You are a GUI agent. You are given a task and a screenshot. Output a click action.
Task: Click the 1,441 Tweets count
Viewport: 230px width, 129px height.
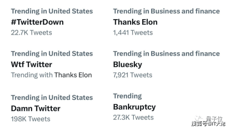pos(133,32)
